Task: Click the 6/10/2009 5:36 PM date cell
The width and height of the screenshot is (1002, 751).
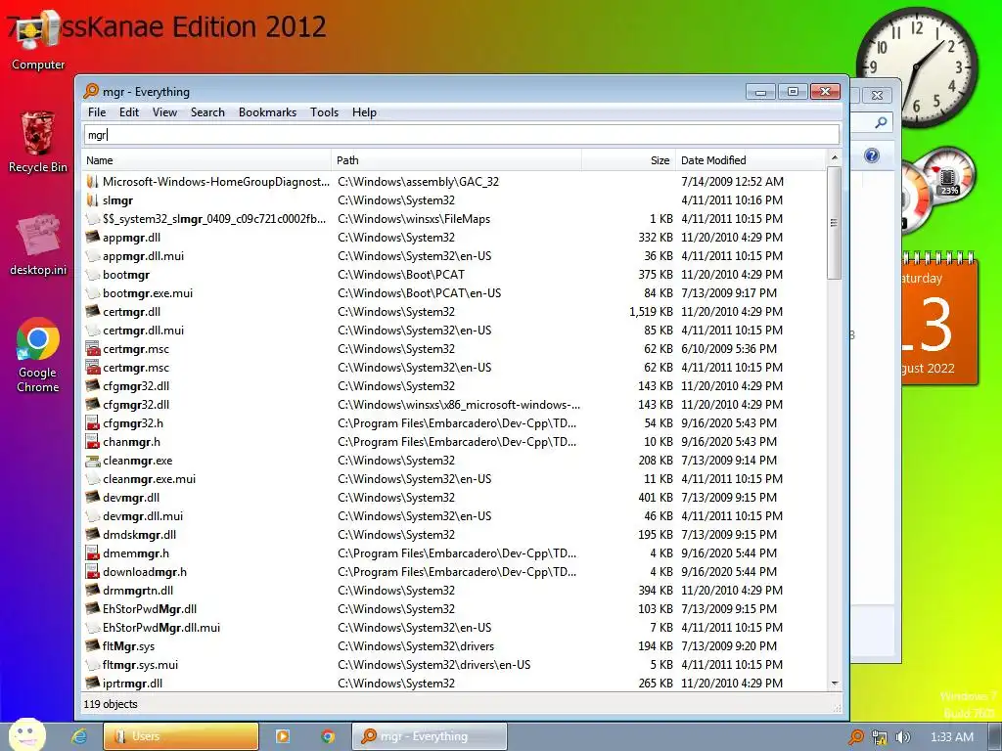Action: (x=728, y=349)
